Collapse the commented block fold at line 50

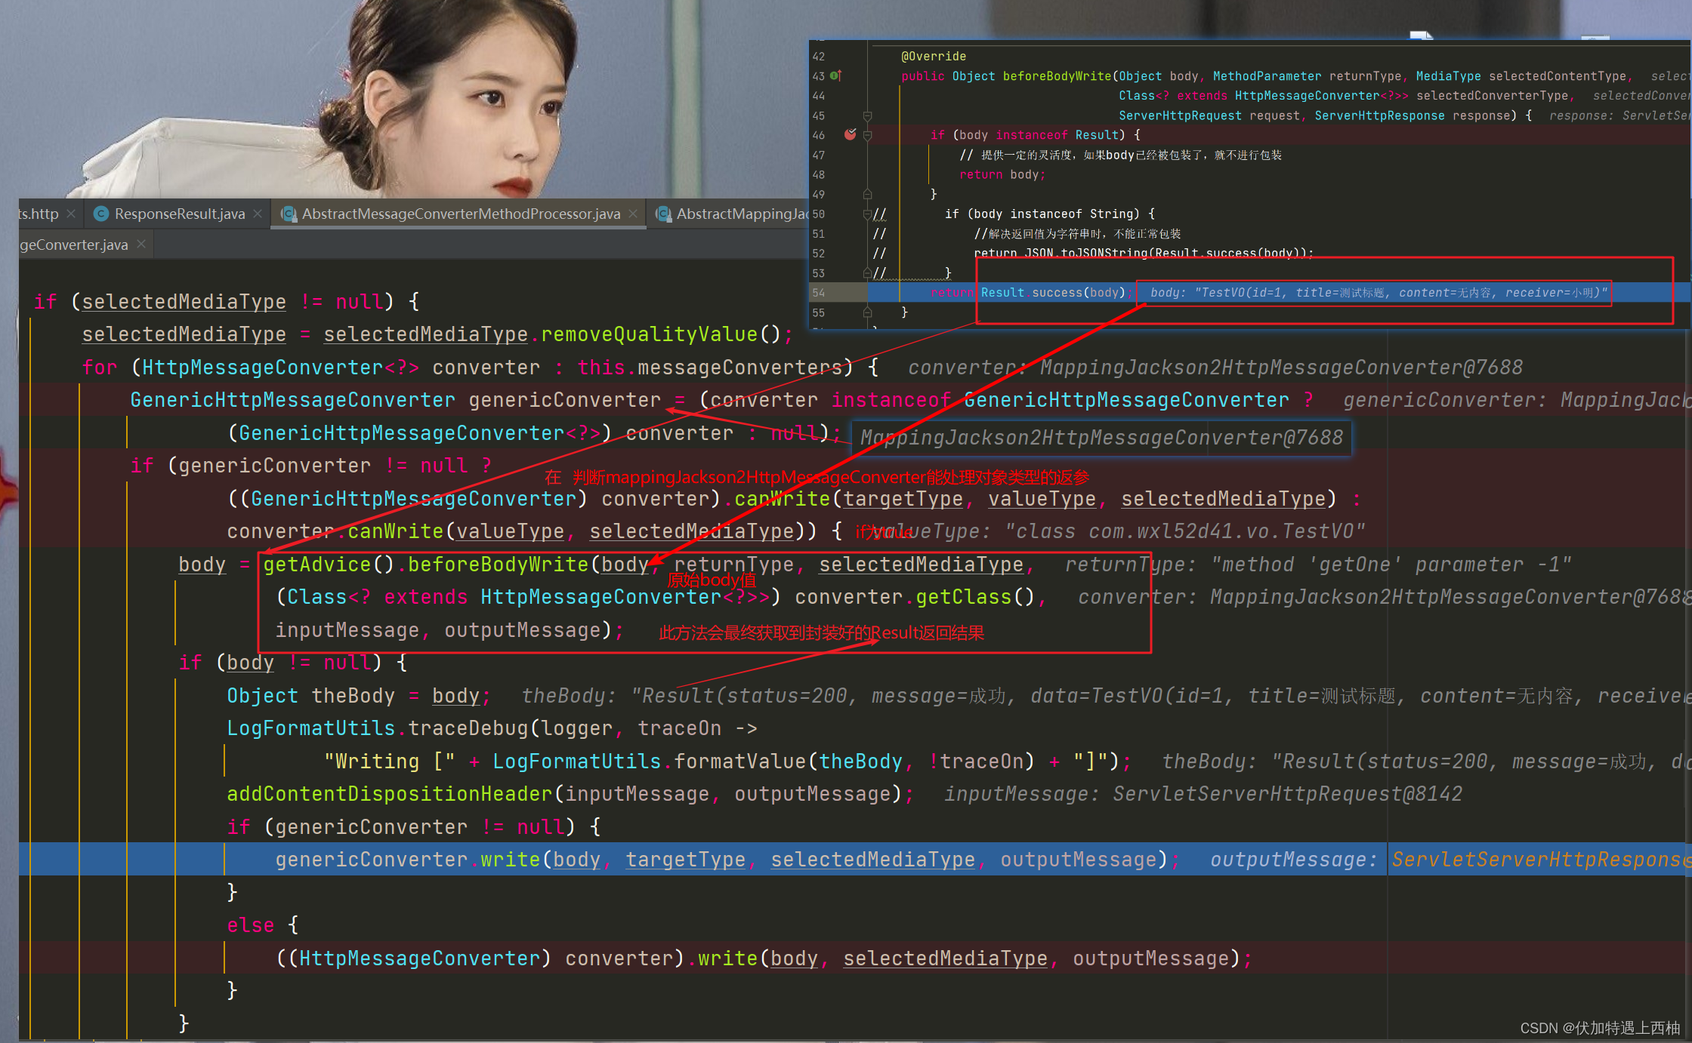pos(867,214)
